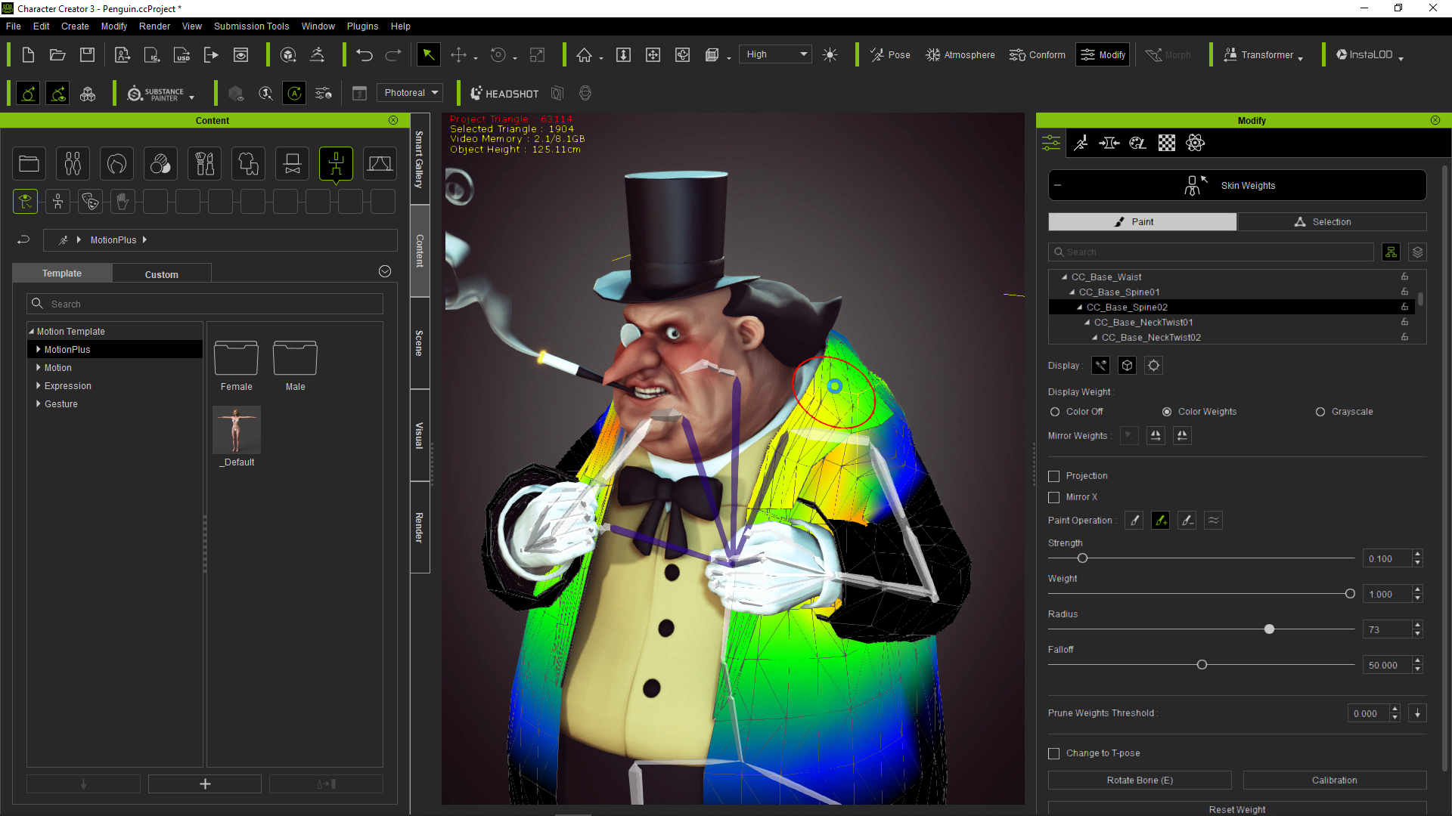
Task: Click the mesh cube display icon
Action: [1128, 366]
